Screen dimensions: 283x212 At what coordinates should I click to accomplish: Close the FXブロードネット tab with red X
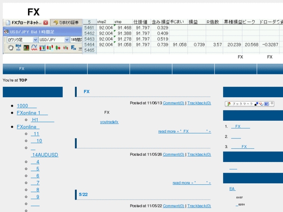46,23
